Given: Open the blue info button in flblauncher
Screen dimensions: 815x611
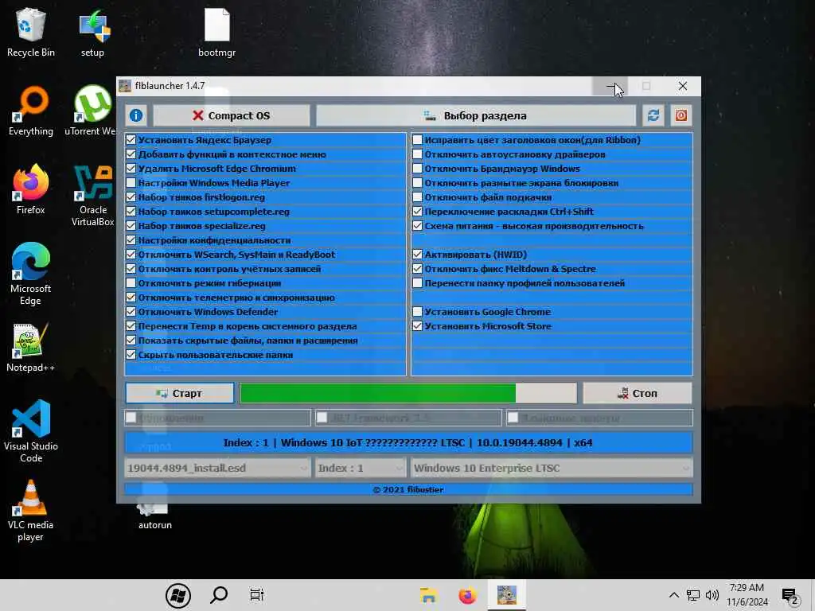Looking at the screenshot, I should [136, 115].
